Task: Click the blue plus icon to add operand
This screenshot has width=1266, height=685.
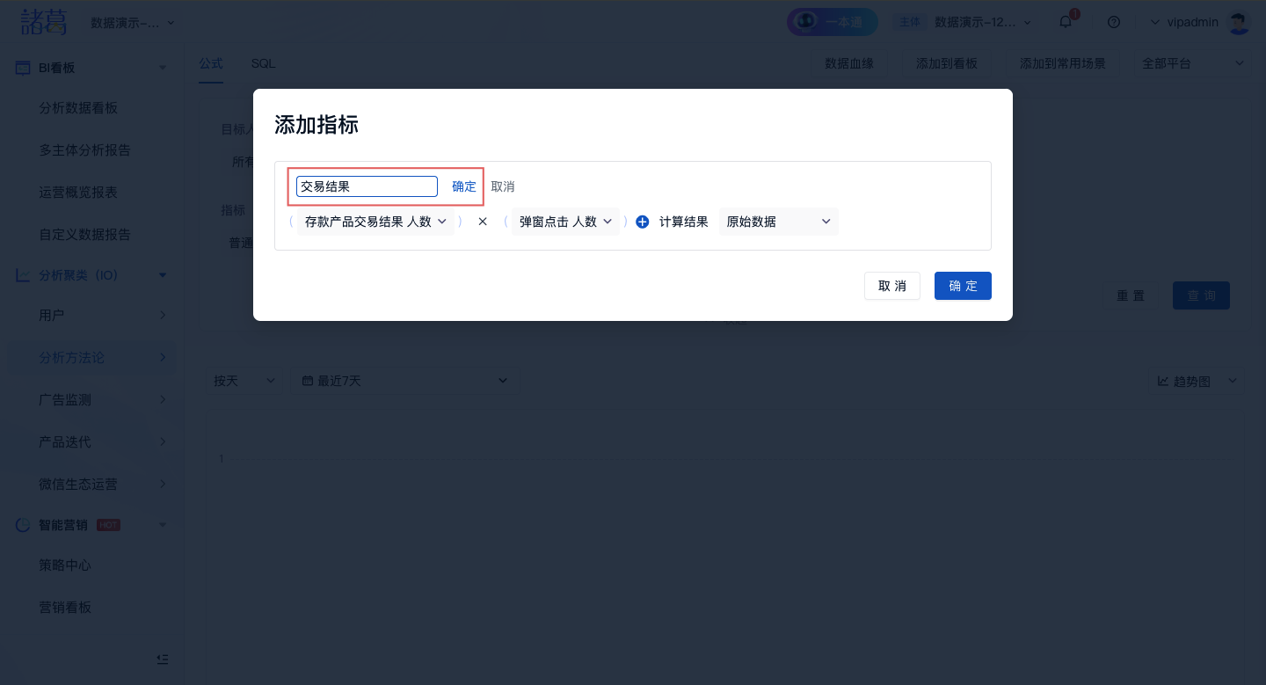Action: 642,222
